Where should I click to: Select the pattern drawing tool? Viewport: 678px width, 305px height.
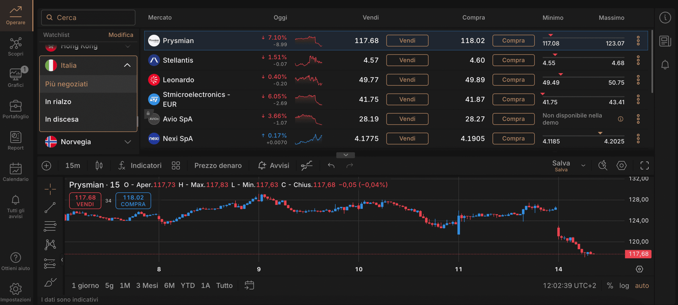pyautogui.click(x=50, y=245)
